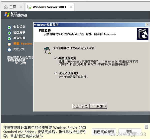Click the 收集信息 step label
This screenshot has width=150, height=139.
coord(19,27)
